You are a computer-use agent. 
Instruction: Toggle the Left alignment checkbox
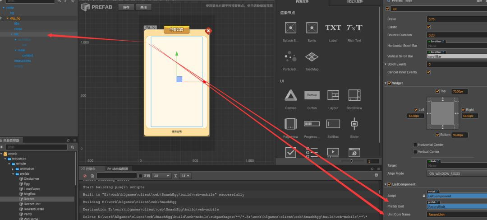(x=416, y=110)
